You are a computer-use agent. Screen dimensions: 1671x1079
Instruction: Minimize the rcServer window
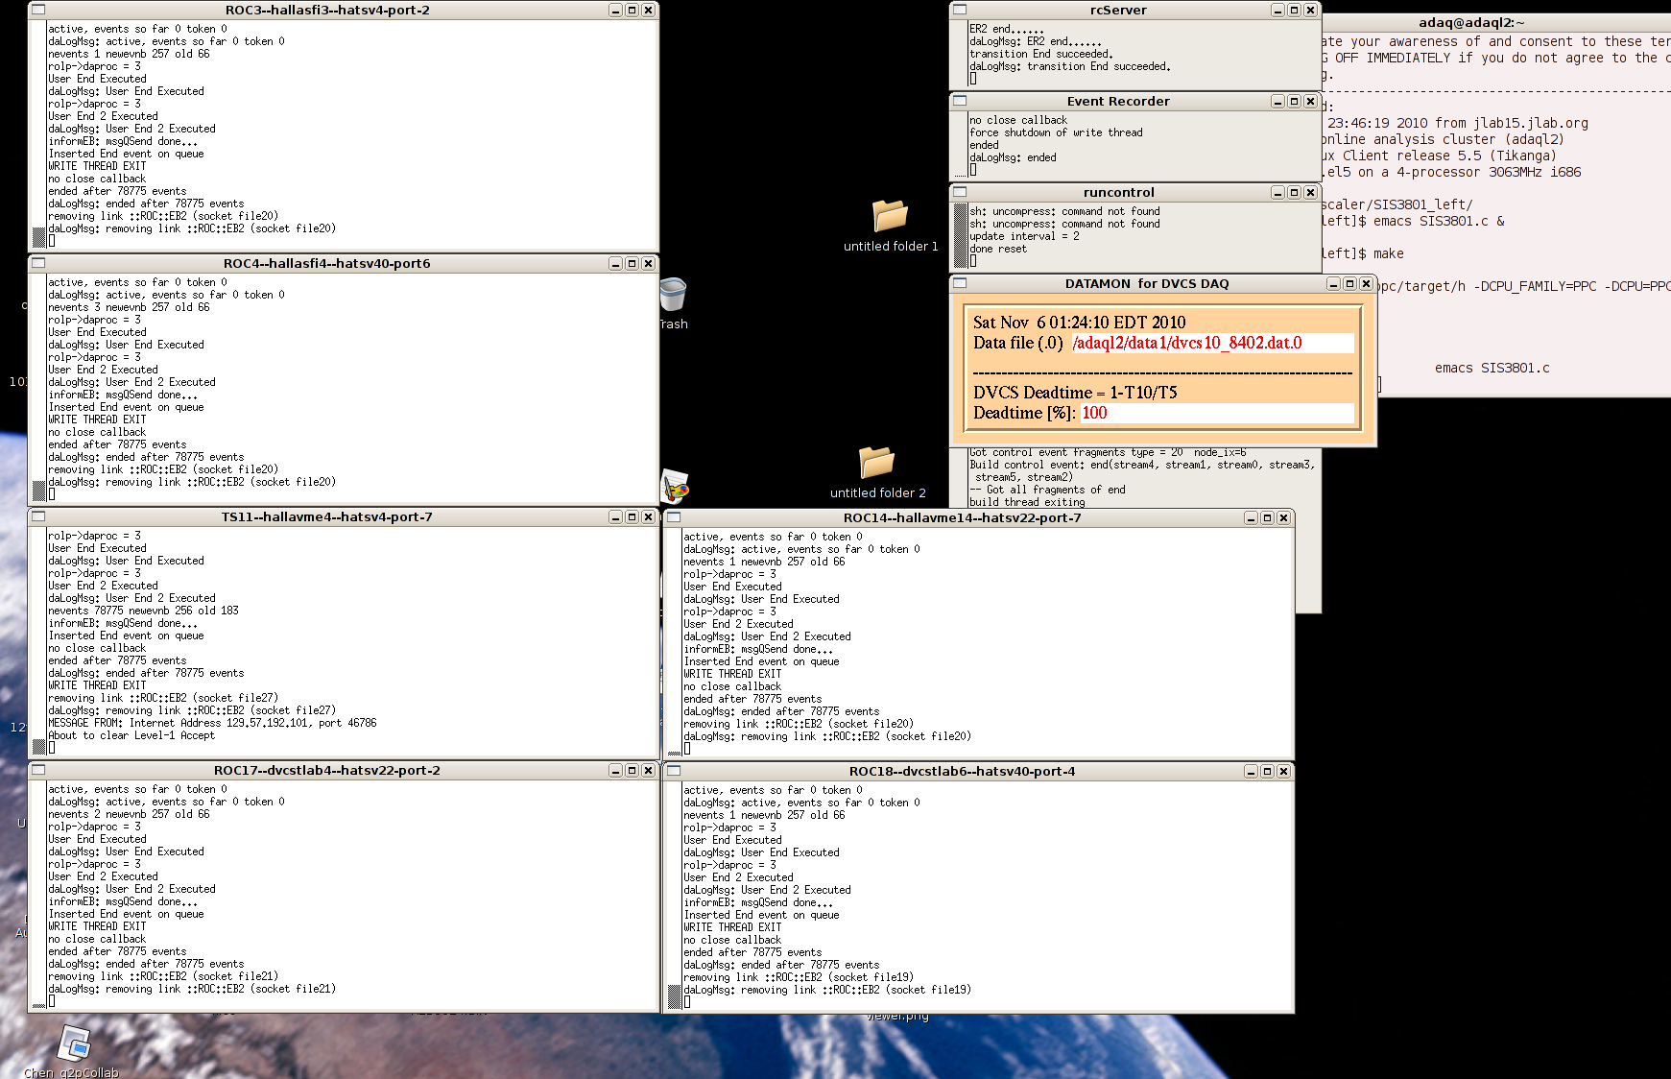point(1277,10)
